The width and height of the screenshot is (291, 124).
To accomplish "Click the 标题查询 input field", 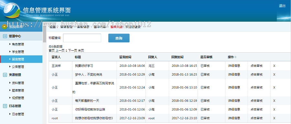I will click(82, 38).
